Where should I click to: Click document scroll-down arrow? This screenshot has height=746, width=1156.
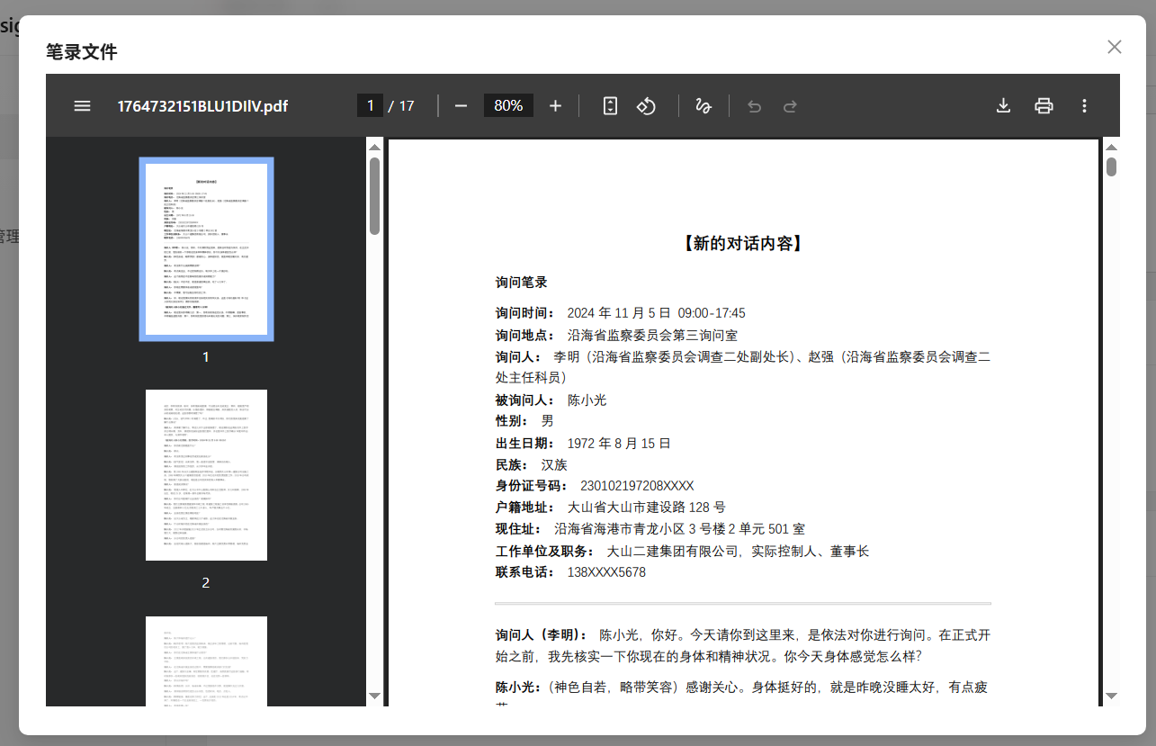(1111, 696)
